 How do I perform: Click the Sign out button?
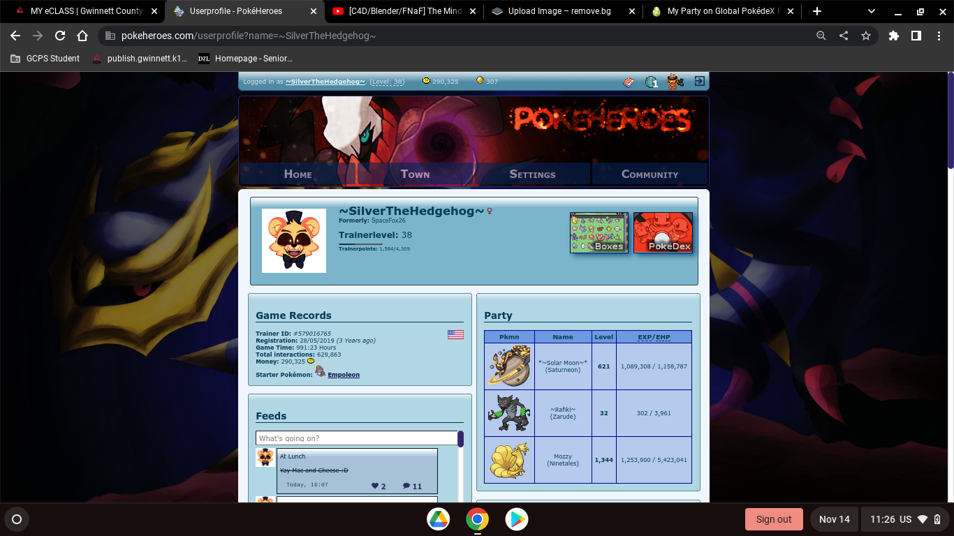point(774,519)
